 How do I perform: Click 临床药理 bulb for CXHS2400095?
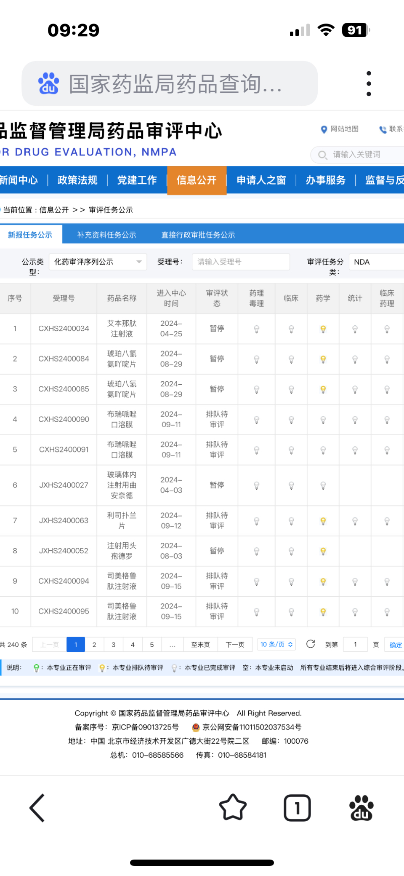click(x=387, y=612)
